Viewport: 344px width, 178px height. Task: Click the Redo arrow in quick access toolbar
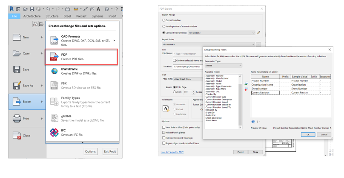point(58,9)
